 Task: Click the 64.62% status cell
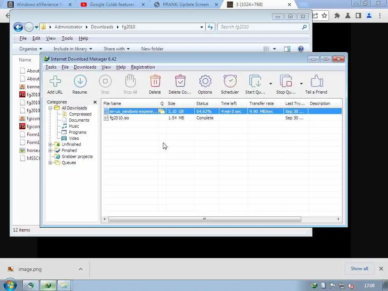[207, 111]
